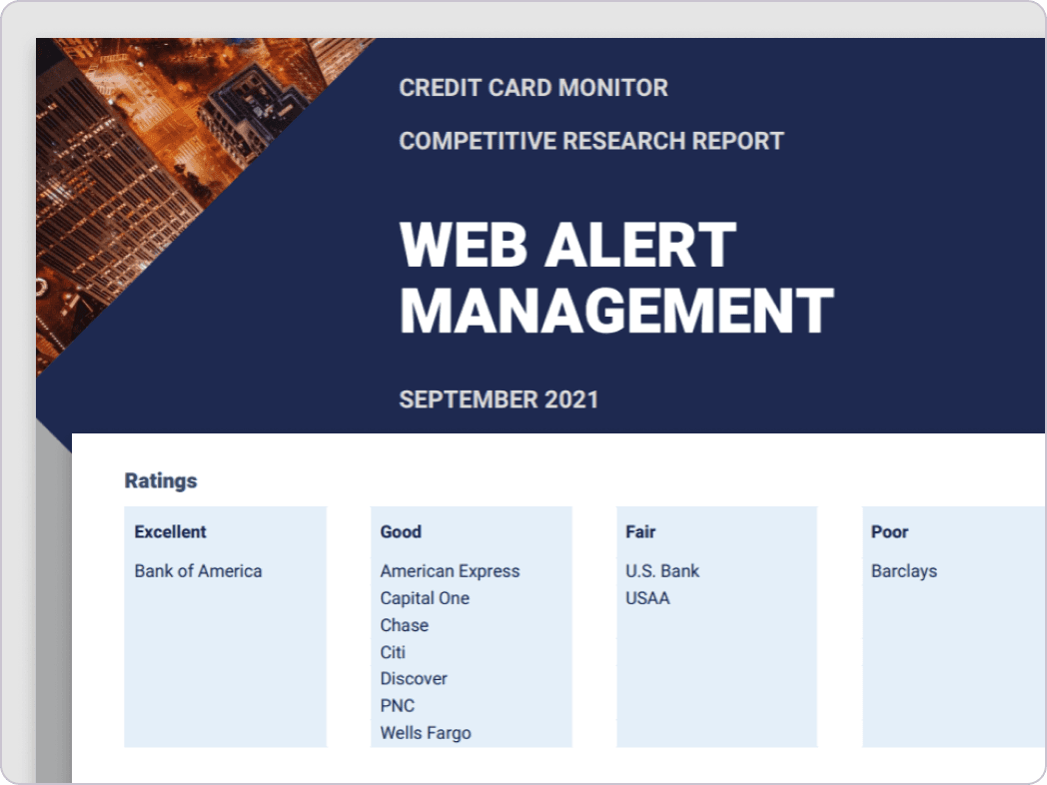The image size is (1047, 785).
Task: Click the 'COMPETITIVE RESEARCH REPORT' subtitle
Action: 591,141
